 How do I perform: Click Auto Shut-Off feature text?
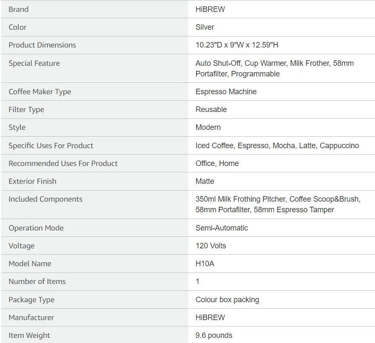[218, 63]
